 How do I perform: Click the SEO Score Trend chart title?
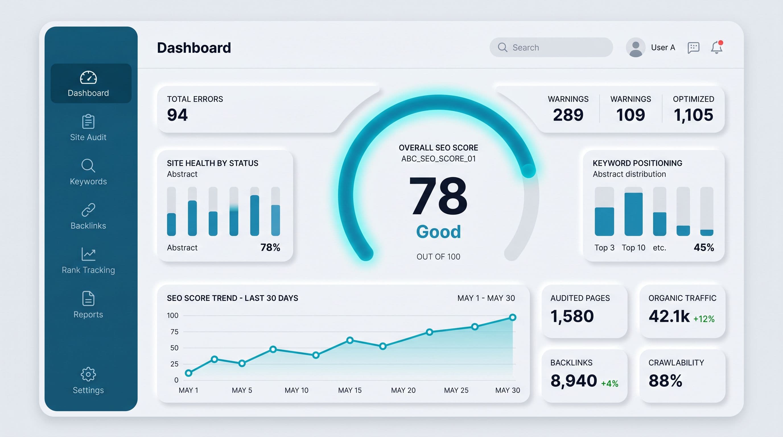pos(232,298)
